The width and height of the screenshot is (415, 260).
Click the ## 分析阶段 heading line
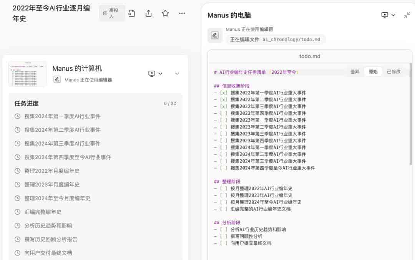227,223
